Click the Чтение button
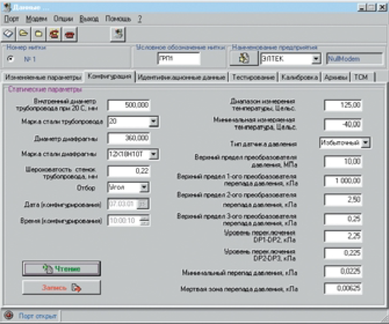 (x=62, y=269)
